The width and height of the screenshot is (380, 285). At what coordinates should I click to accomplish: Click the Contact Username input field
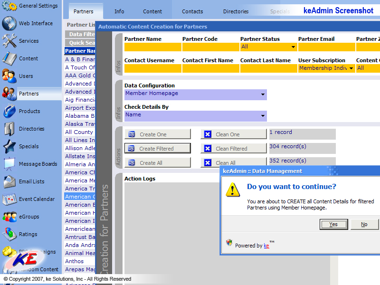[x=153, y=68]
